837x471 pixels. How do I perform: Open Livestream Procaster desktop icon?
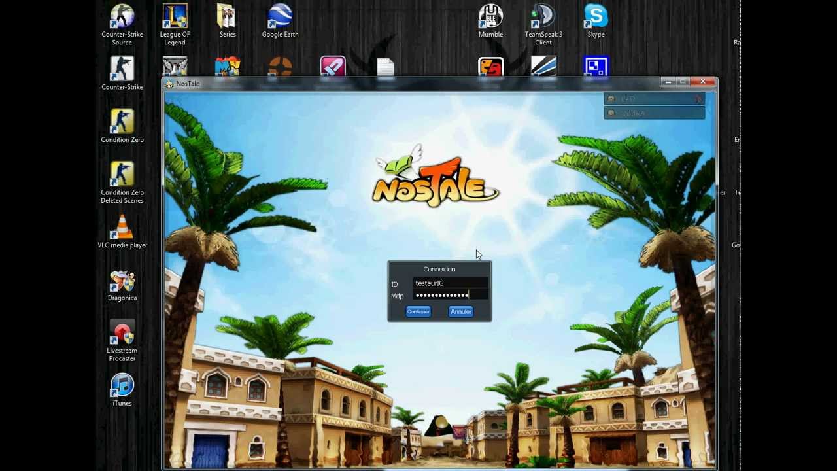coord(122,341)
